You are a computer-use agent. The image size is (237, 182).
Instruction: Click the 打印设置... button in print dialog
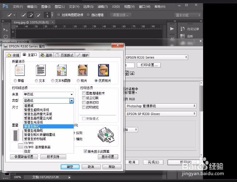pos(149,65)
